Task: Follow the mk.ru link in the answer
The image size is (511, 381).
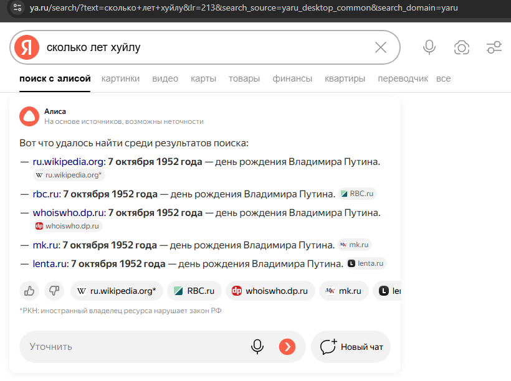Action: (47, 245)
